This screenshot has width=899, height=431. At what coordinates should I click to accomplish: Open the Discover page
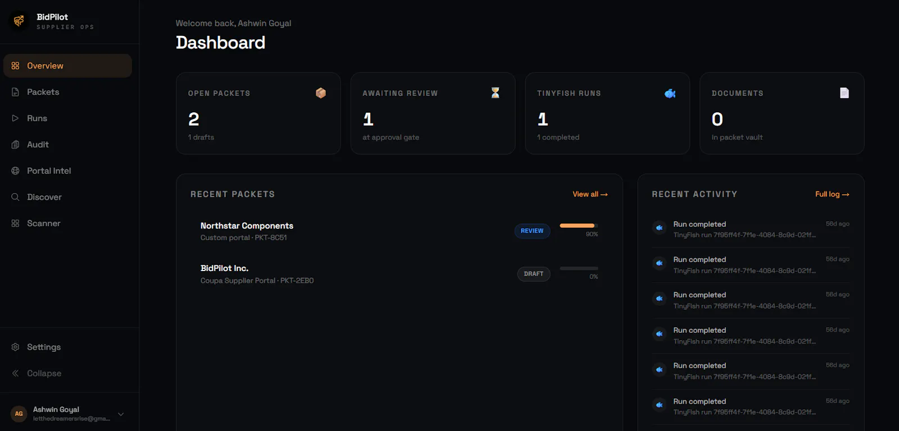pyautogui.click(x=67, y=197)
